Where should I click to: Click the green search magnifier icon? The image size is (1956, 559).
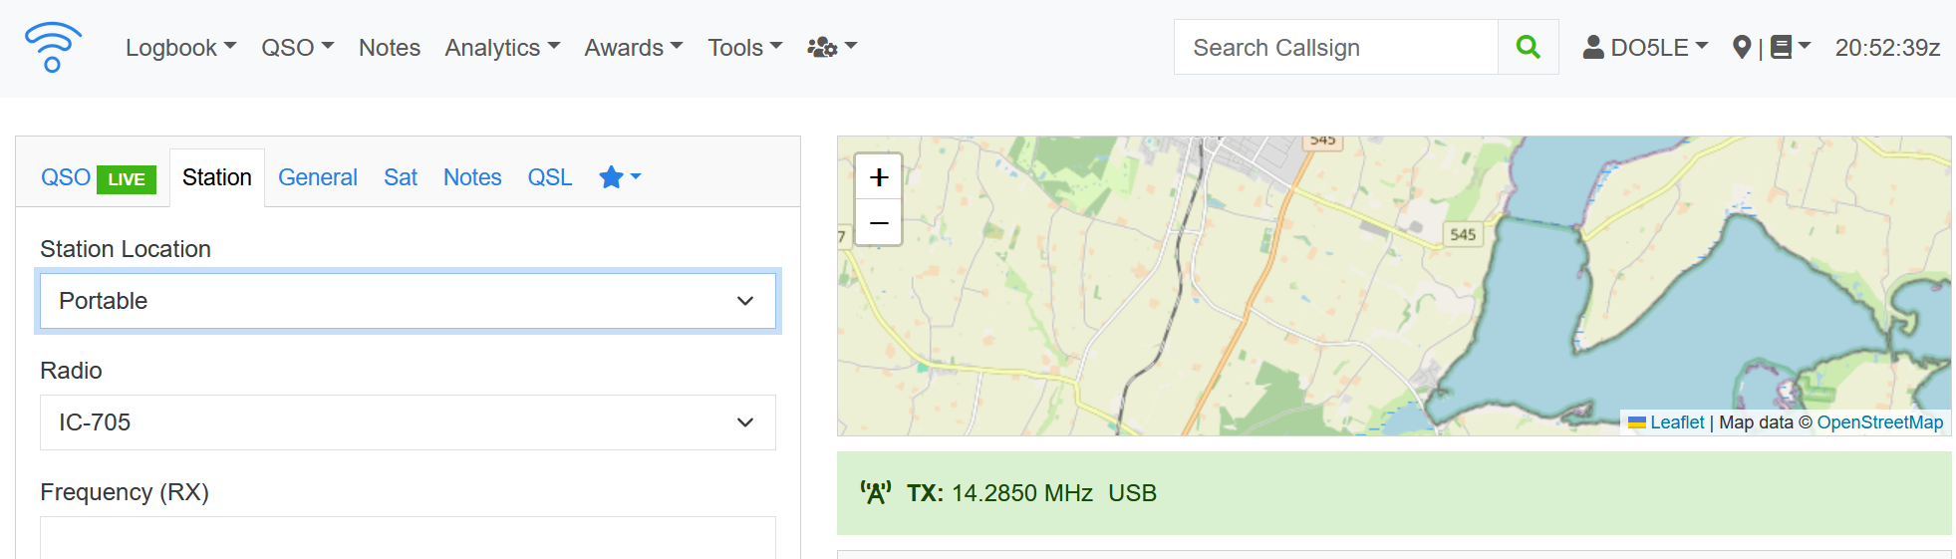(x=1528, y=47)
